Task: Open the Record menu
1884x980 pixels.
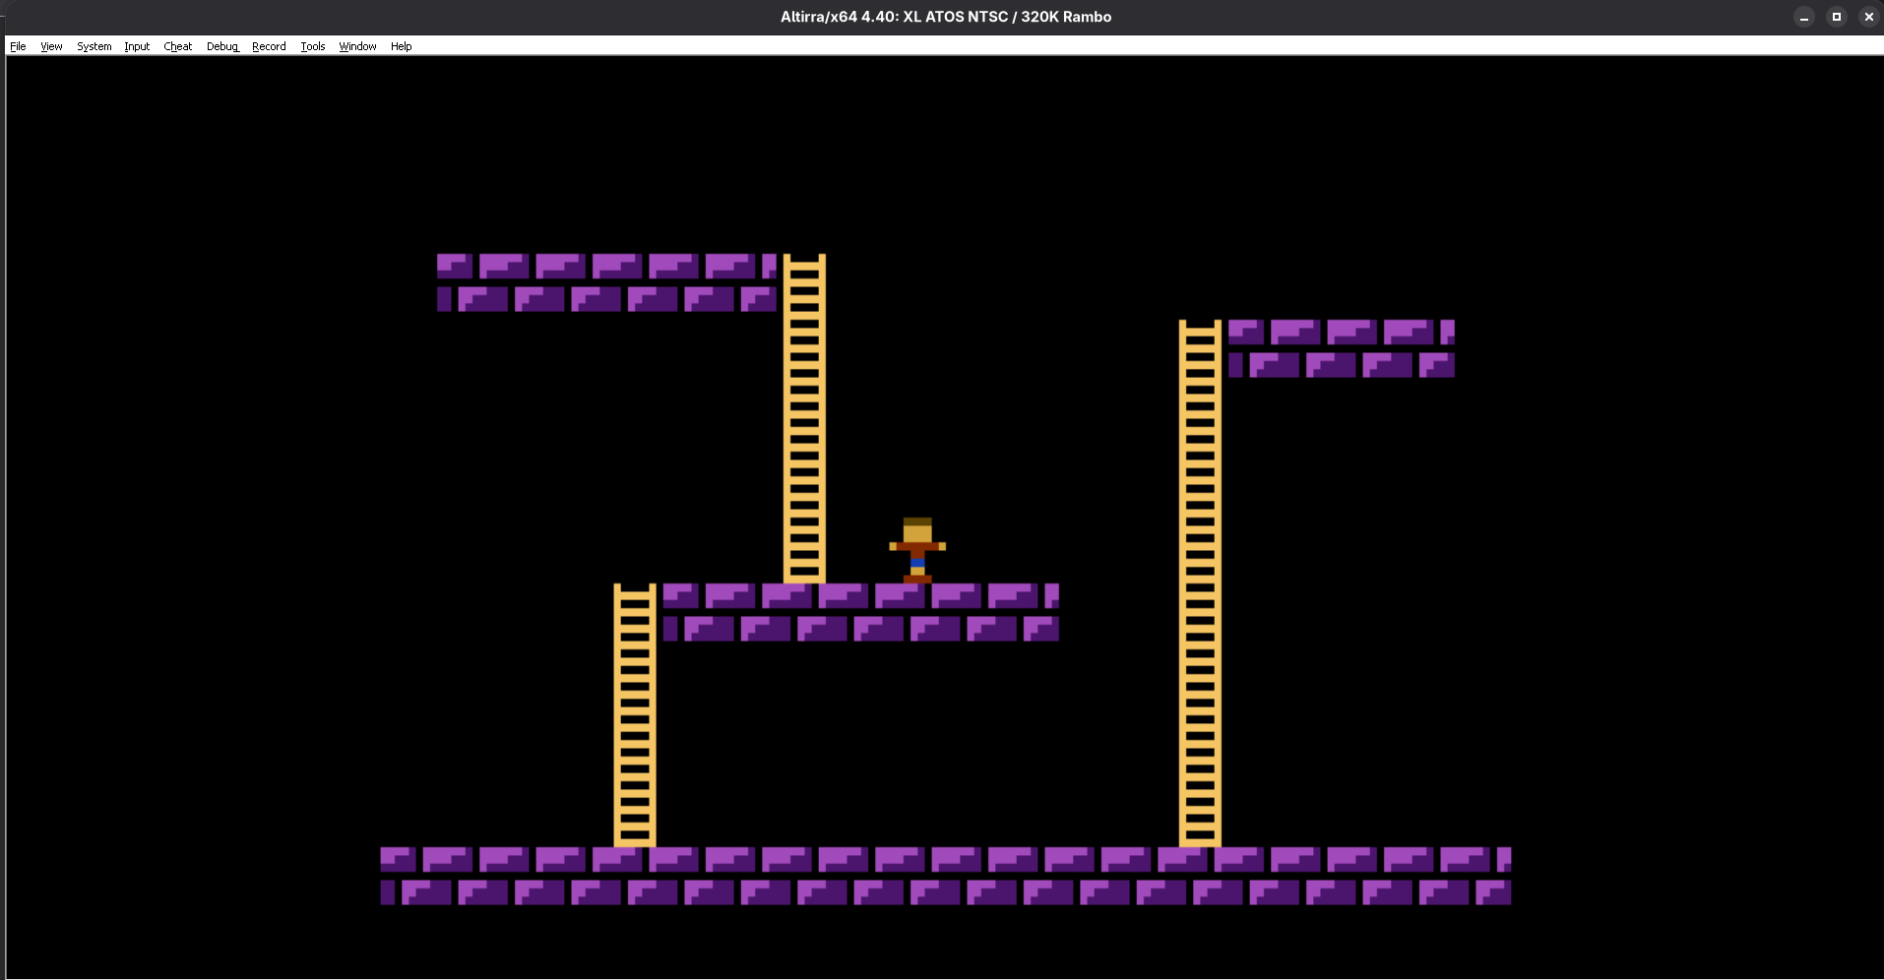Action: pyautogui.click(x=269, y=46)
